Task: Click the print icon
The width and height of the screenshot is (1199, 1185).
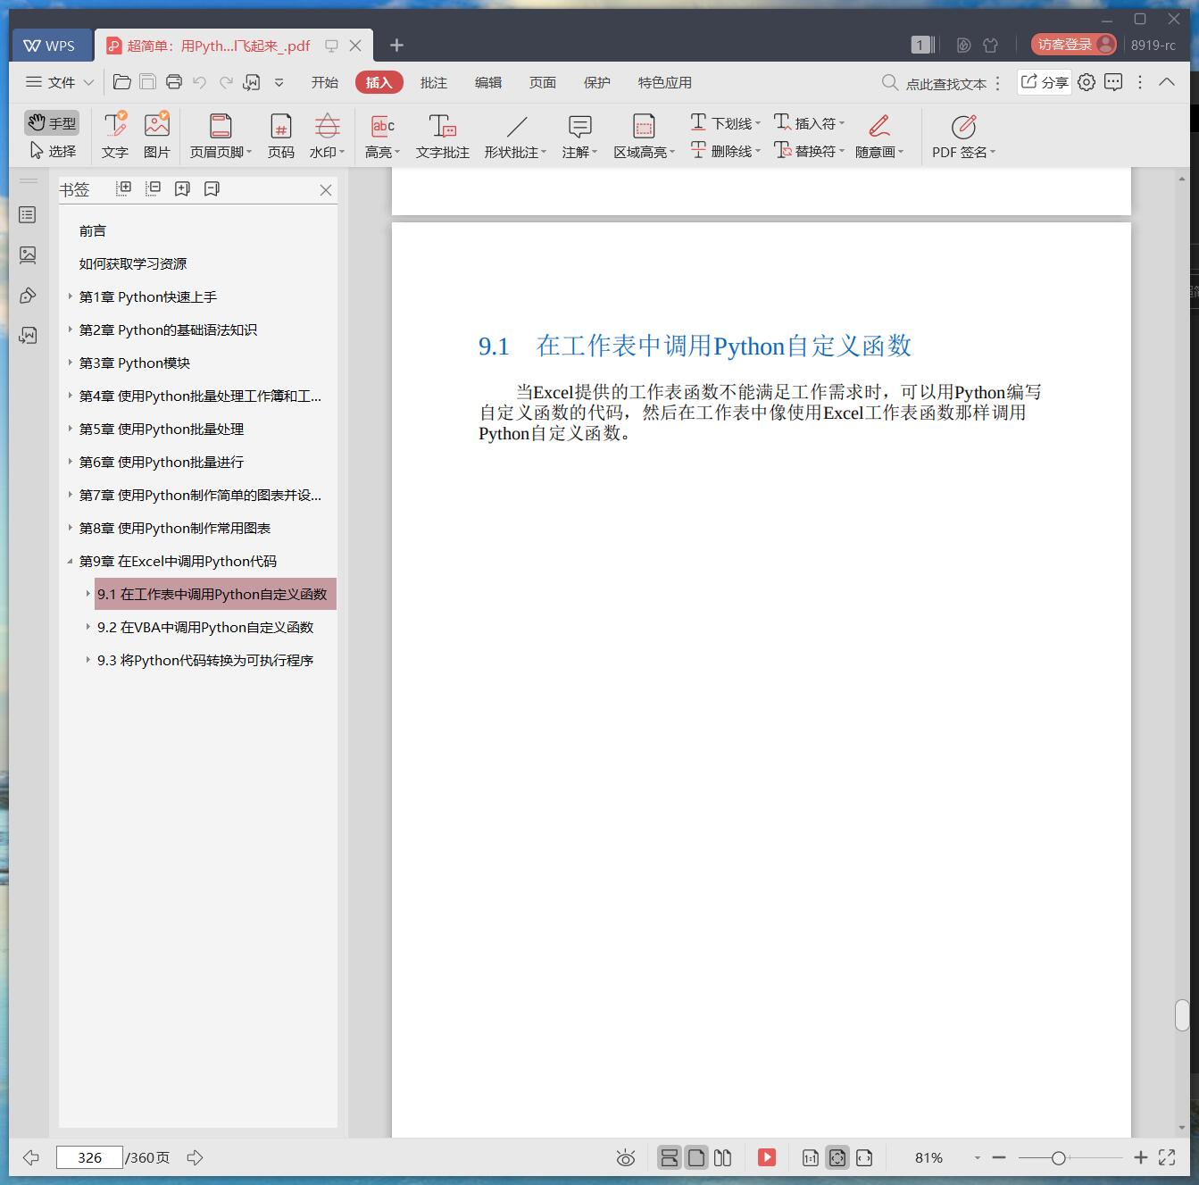Action: tap(174, 82)
